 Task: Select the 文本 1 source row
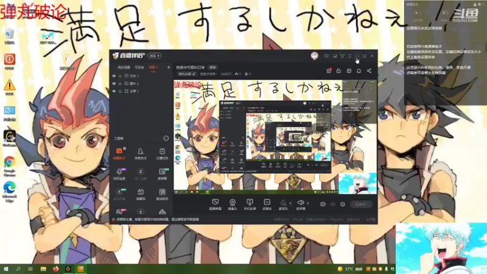pyautogui.click(x=141, y=76)
